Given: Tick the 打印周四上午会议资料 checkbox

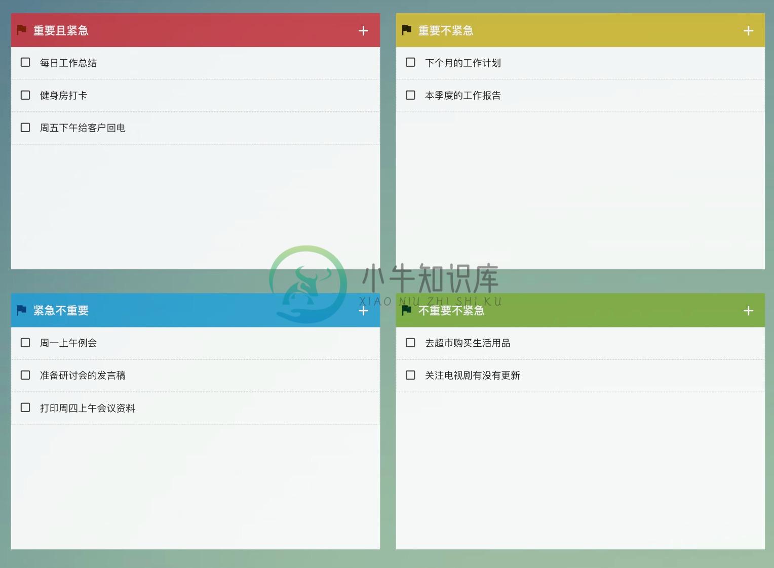Looking at the screenshot, I should point(25,407).
